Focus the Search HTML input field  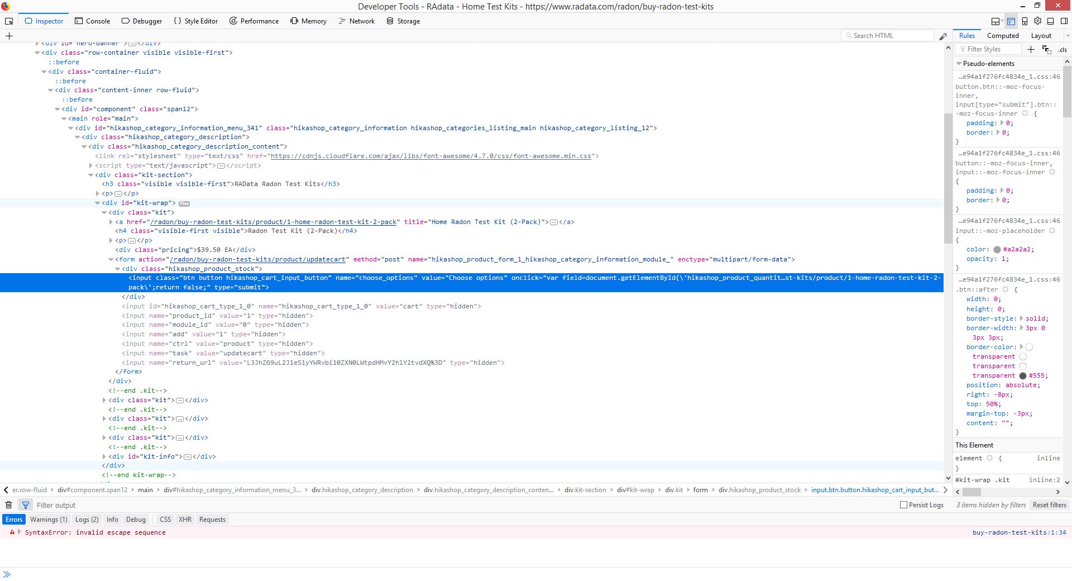tap(891, 36)
